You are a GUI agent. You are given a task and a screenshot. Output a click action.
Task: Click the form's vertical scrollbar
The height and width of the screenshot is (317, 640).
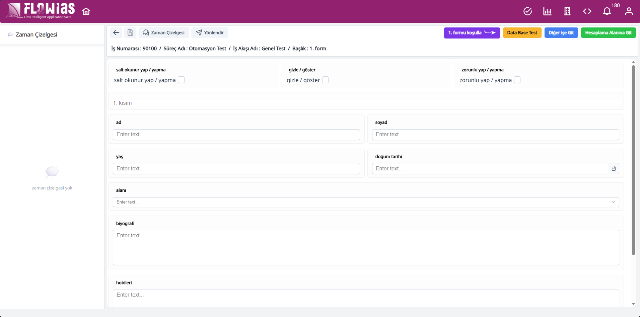pyautogui.click(x=633, y=161)
